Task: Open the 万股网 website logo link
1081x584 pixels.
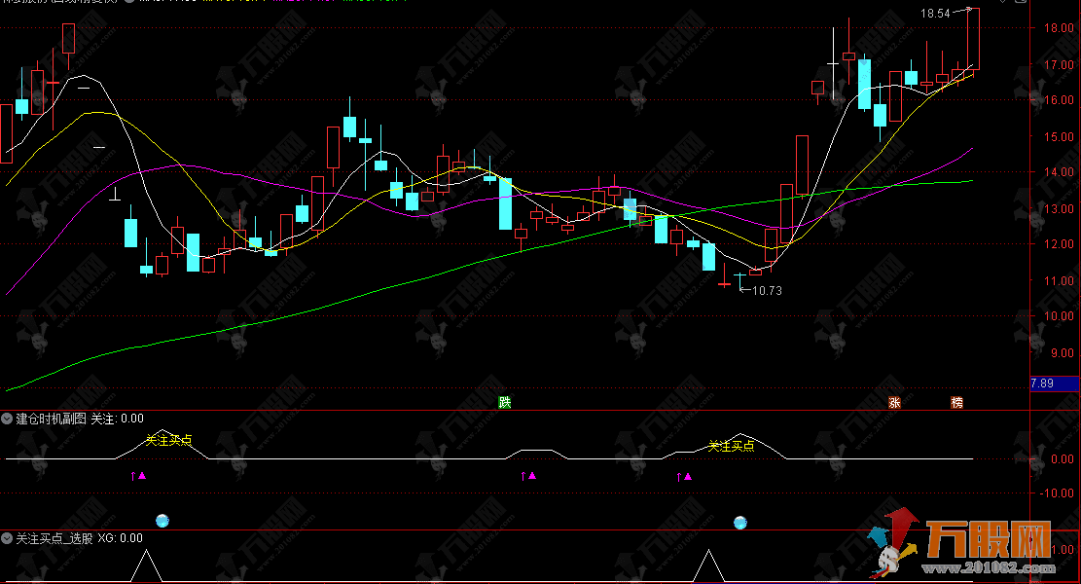Action: point(961,545)
